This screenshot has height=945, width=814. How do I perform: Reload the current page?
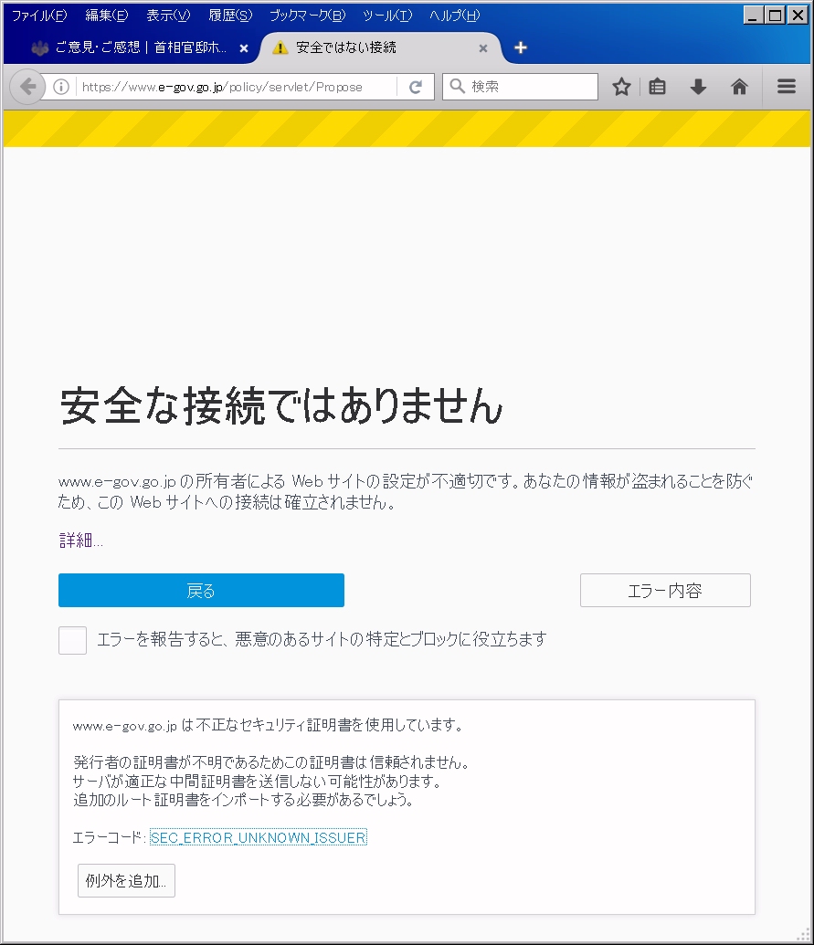tap(415, 87)
